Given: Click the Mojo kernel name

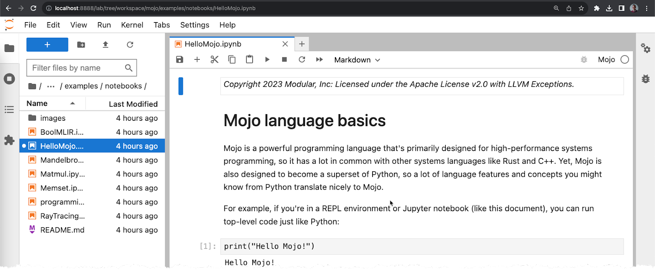Looking at the screenshot, I should point(606,60).
